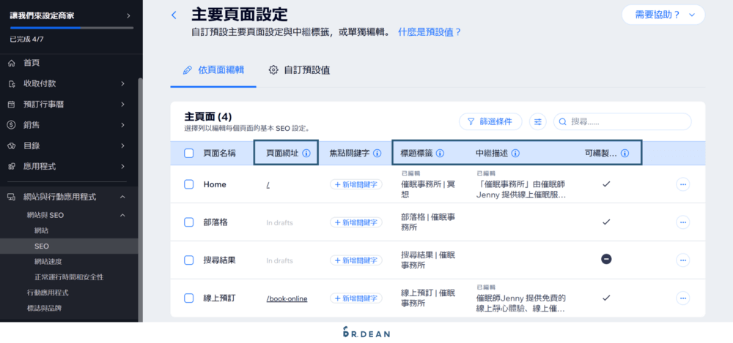Open 標誌與品牌 in the sidebar

44,308
